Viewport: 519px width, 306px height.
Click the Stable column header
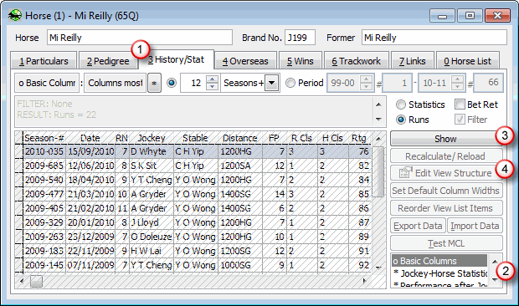(196, 138)
